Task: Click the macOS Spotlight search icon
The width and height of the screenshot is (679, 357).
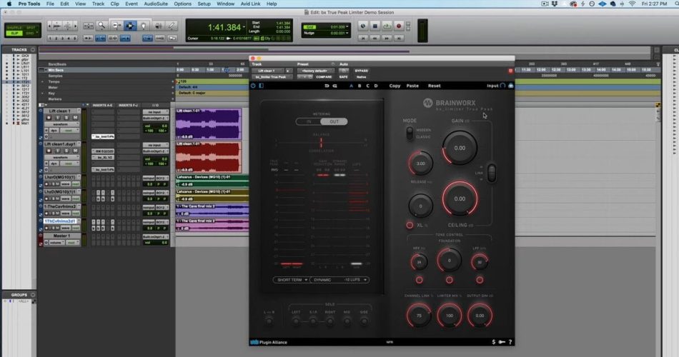Action: point(678,4)
